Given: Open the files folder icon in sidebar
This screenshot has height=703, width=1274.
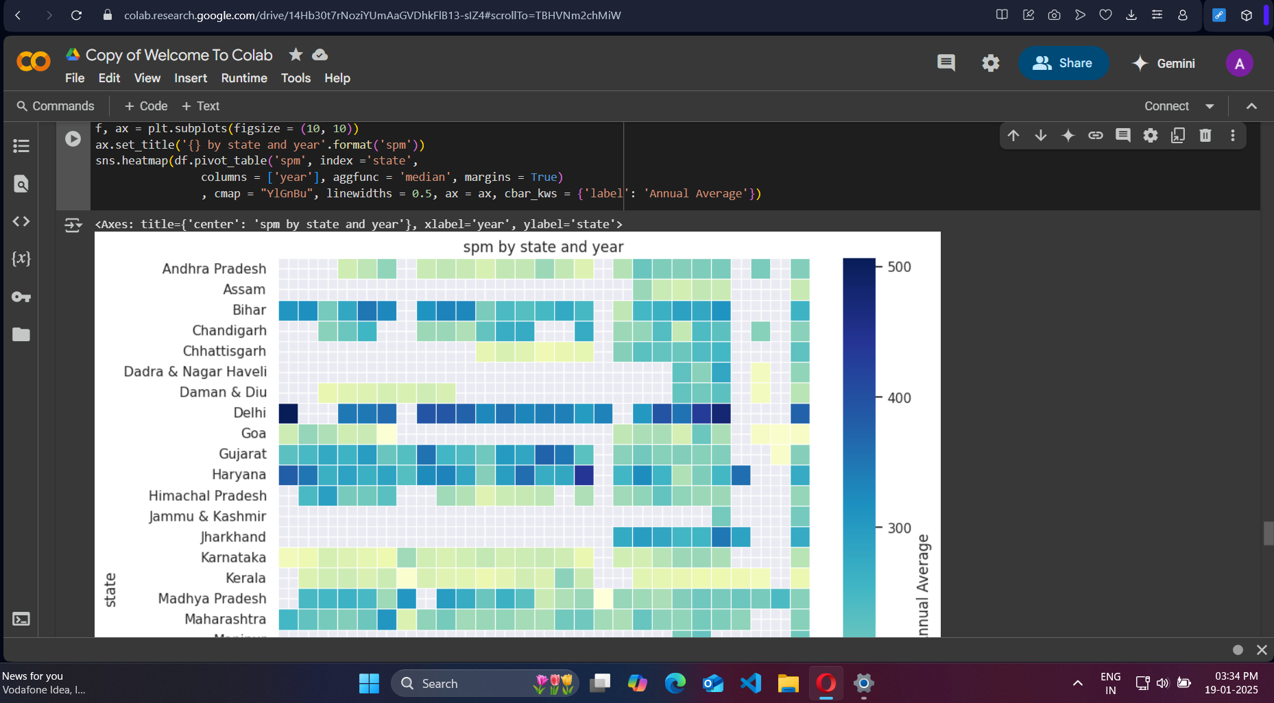Looking at the screenshot, I should click(x=21, y=334).
